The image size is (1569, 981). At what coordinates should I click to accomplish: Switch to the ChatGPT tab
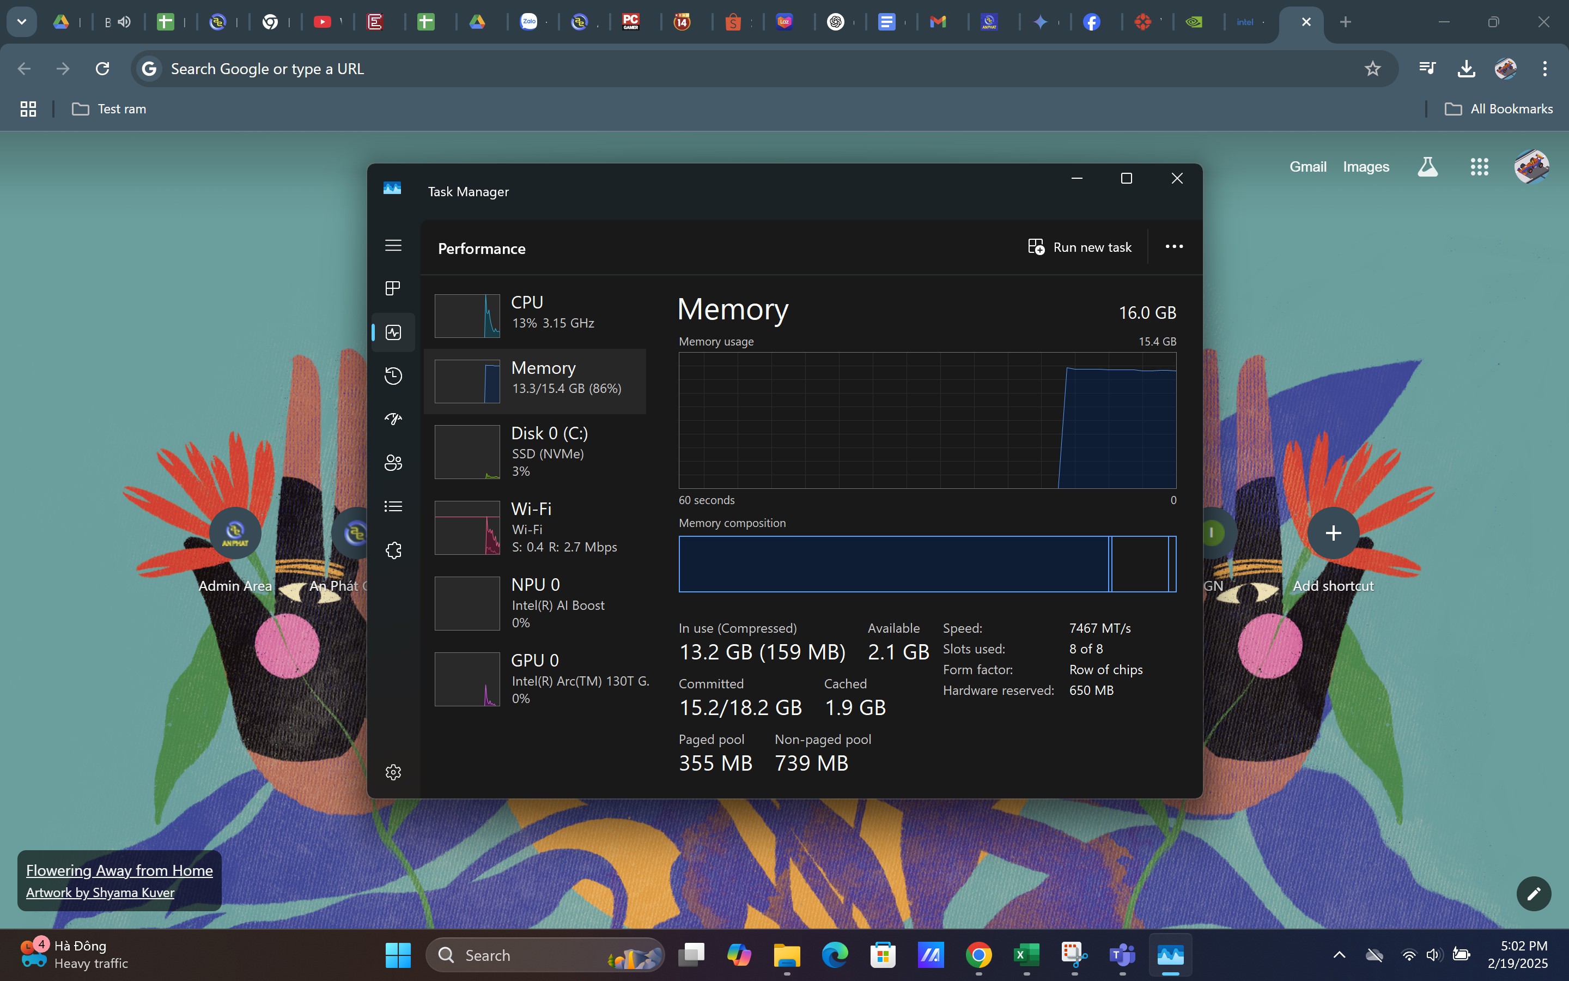pyautogui.click(x=836, y=22)
